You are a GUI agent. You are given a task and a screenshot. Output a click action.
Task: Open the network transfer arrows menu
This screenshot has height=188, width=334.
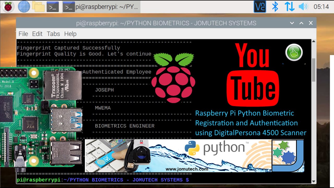(x=289, y=7)
